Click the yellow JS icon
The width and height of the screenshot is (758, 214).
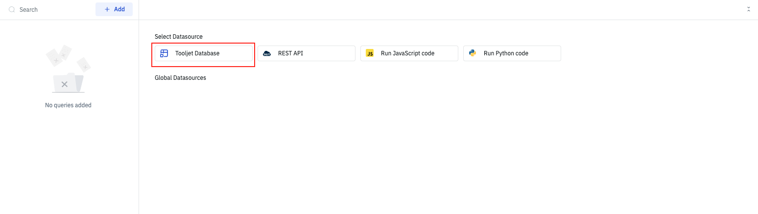tap(370, 53)
